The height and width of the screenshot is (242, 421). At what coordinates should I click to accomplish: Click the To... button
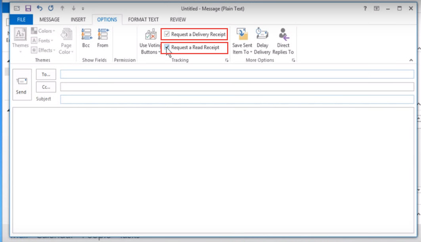tap(46, 74)
